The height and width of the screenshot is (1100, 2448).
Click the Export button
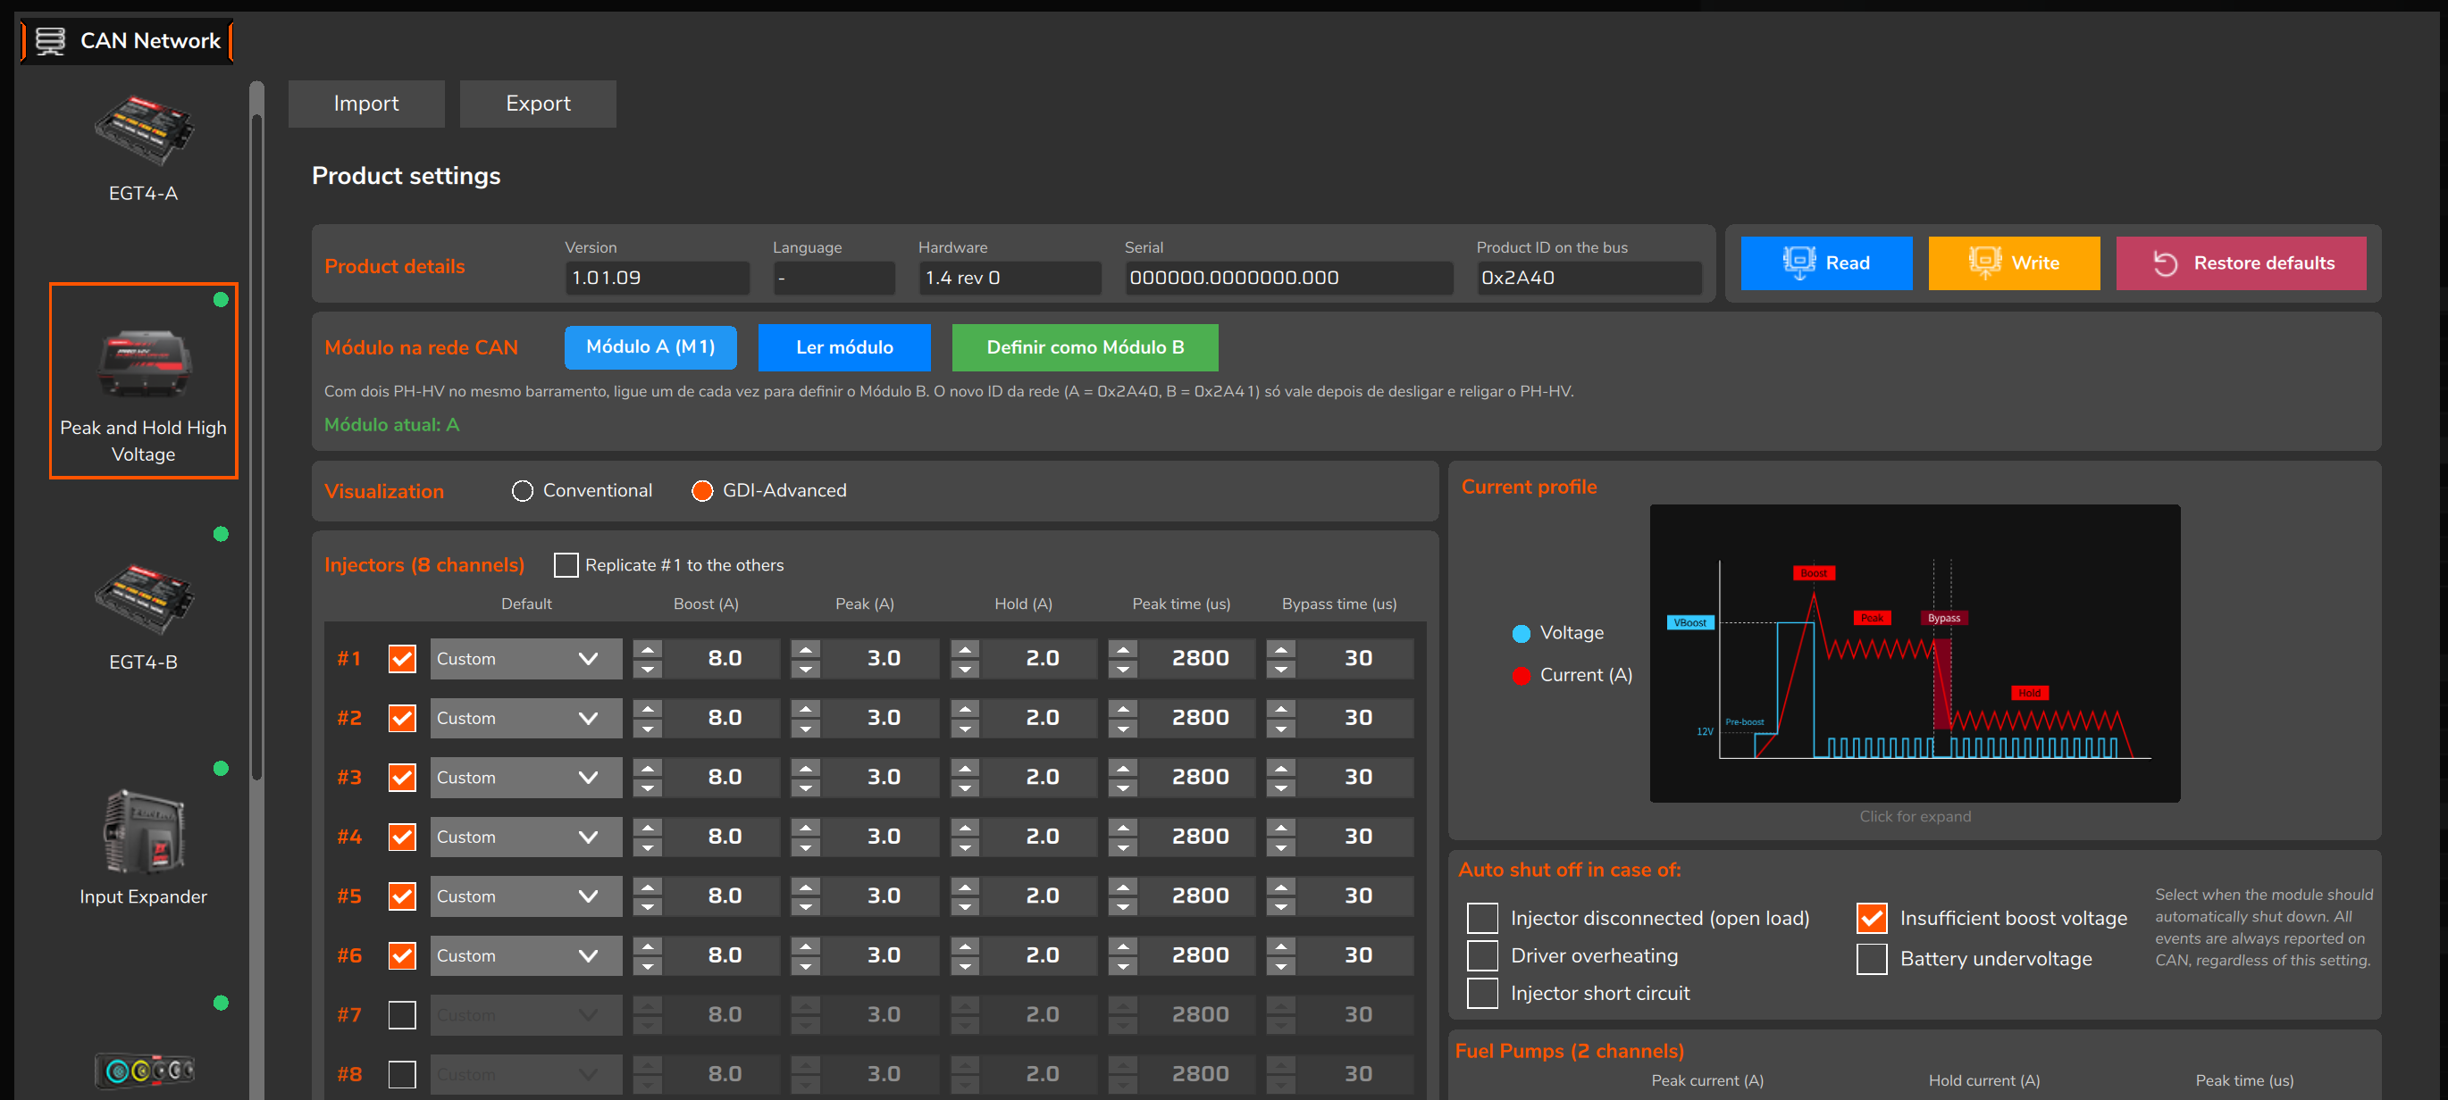point(538,104)
